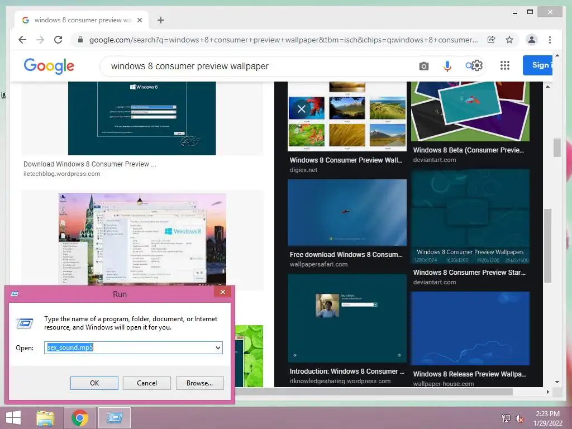
Task: Click OK in the Run dialog
Action: pyautogui.click(x=94, y=383)
